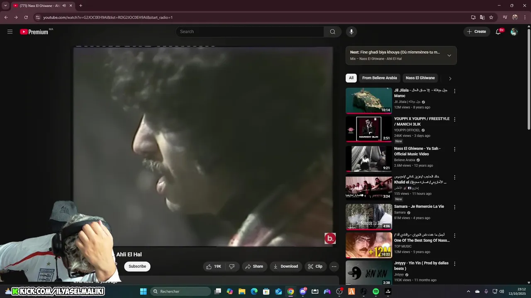Image resolution: width=531 pixels, height=298 pixels.
Task: Translate this page icon in address bar
Action: (x=482, y=17)
